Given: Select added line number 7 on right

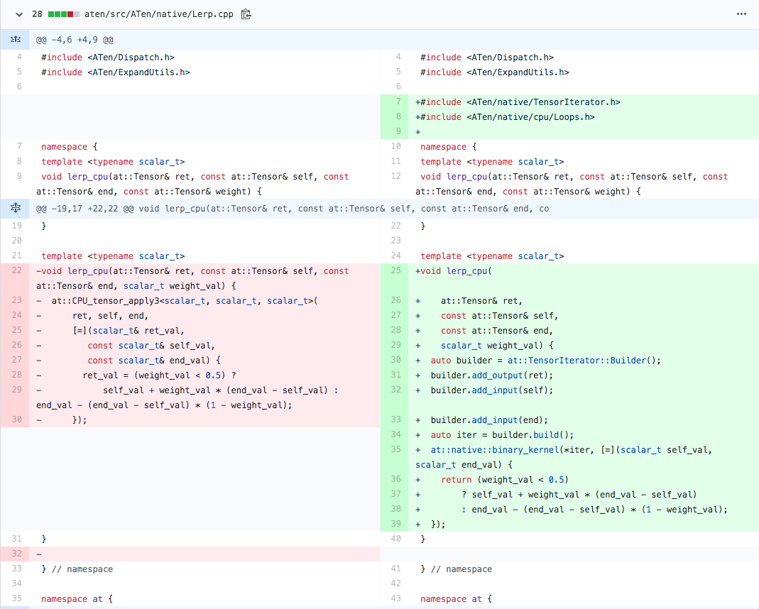Looking at the screenshot, I should pos(398,101).
